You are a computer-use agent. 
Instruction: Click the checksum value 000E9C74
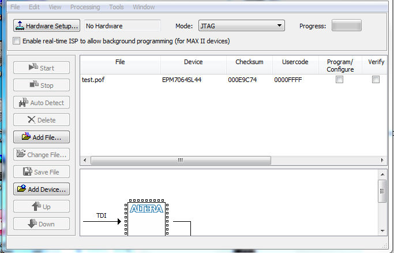(242, 80)
